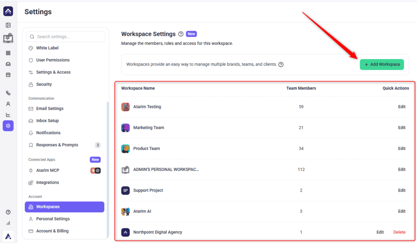The width and height of the screenshot is (417, 243).
Task: Open the dashboard grid icon in left rail
Action: point(8,53)
